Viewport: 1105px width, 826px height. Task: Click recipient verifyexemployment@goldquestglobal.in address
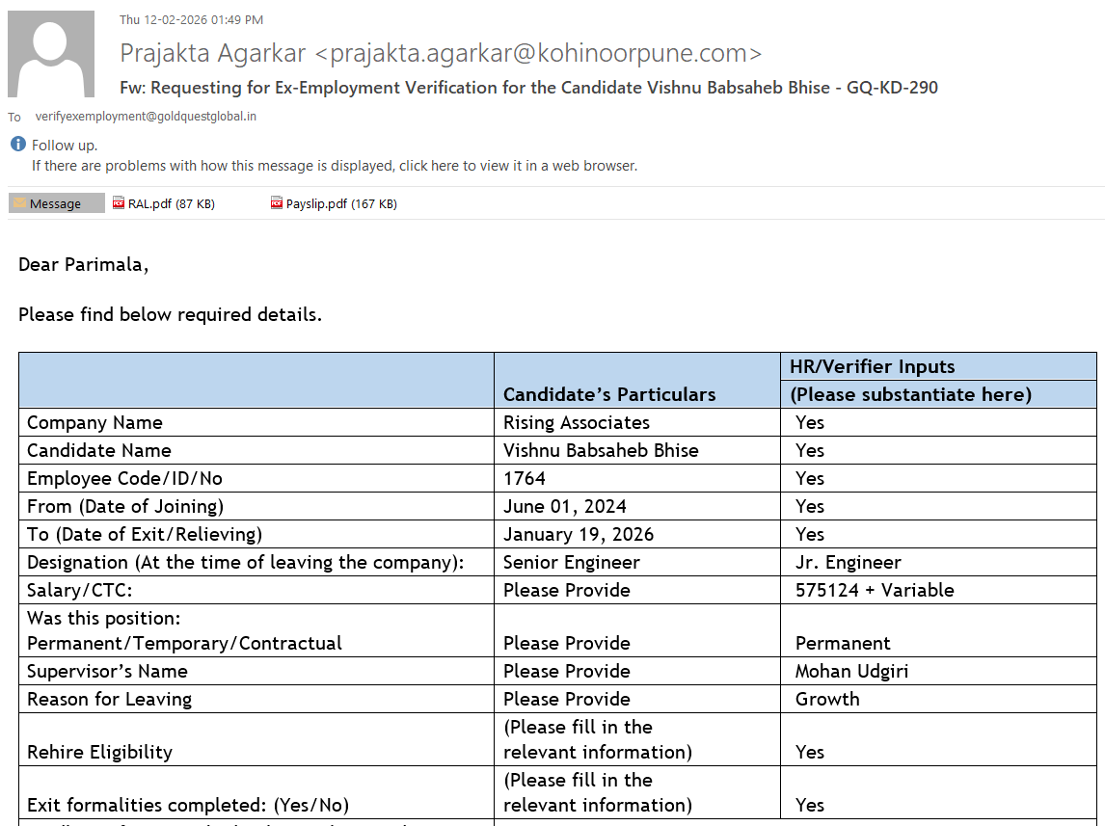pyautogui.click(x=146, y=117)
